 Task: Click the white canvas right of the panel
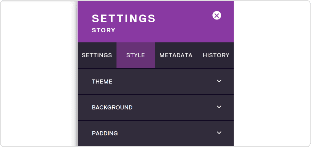(x=271, y=74)
